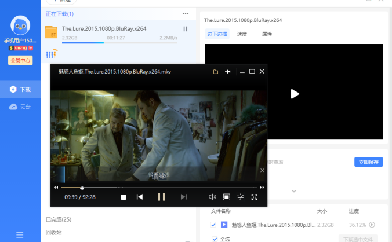392x242 pixels.
Task: Click the 立即保存 button
Action: click(x=368, y=162)
